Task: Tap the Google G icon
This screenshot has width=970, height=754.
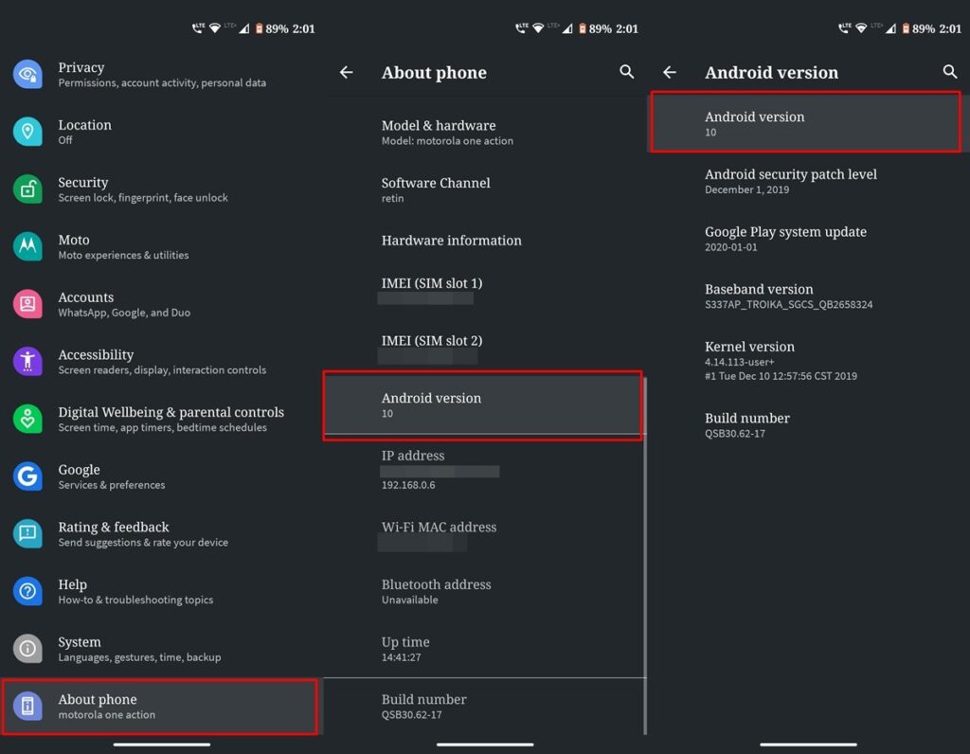Action: click(27, 476)
